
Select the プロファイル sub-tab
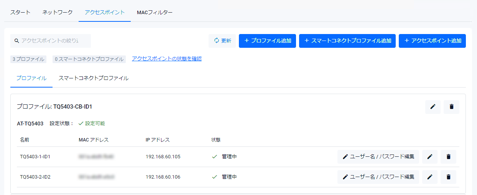point(31,78)
